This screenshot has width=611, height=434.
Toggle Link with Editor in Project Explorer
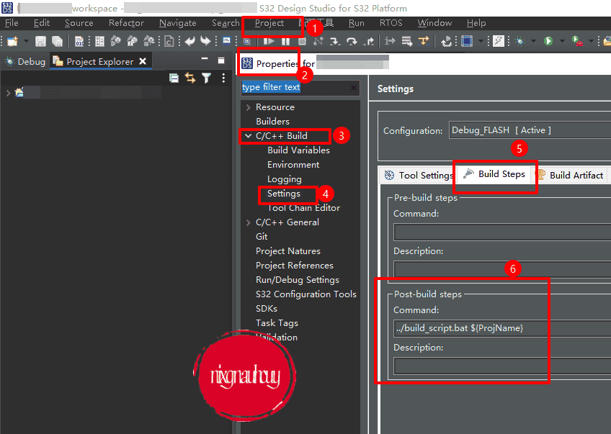(x=190, y=78)
